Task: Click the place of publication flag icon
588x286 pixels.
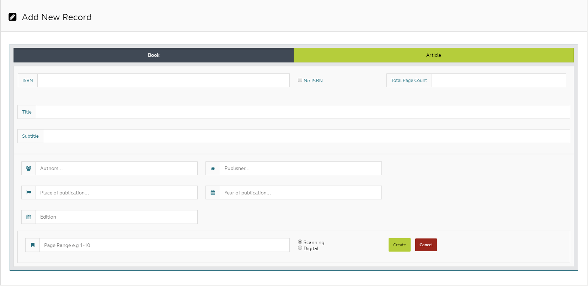Action: 28,193
